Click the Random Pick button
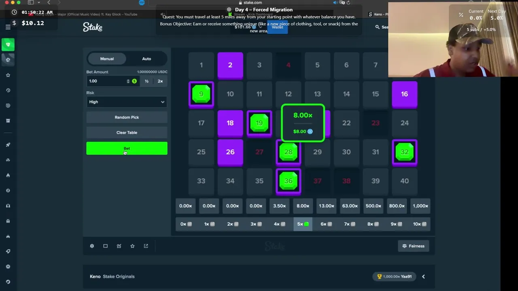This screenshot has width=518, height=291. (127, 117)
